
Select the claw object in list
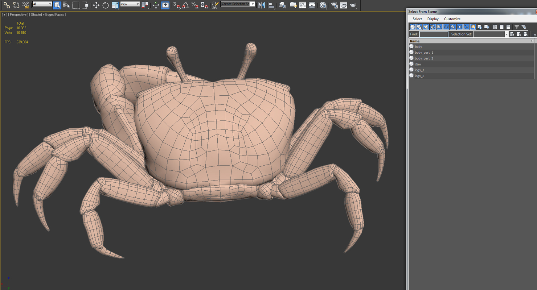[x=418, y=64]
